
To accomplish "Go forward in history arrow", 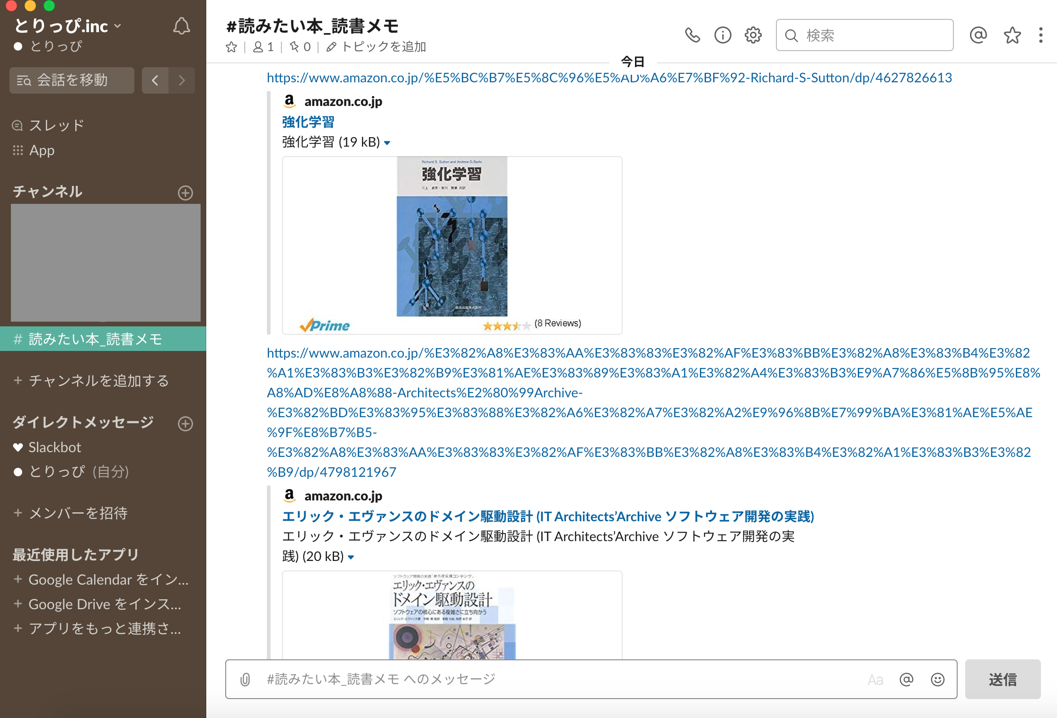I will 182,80.
